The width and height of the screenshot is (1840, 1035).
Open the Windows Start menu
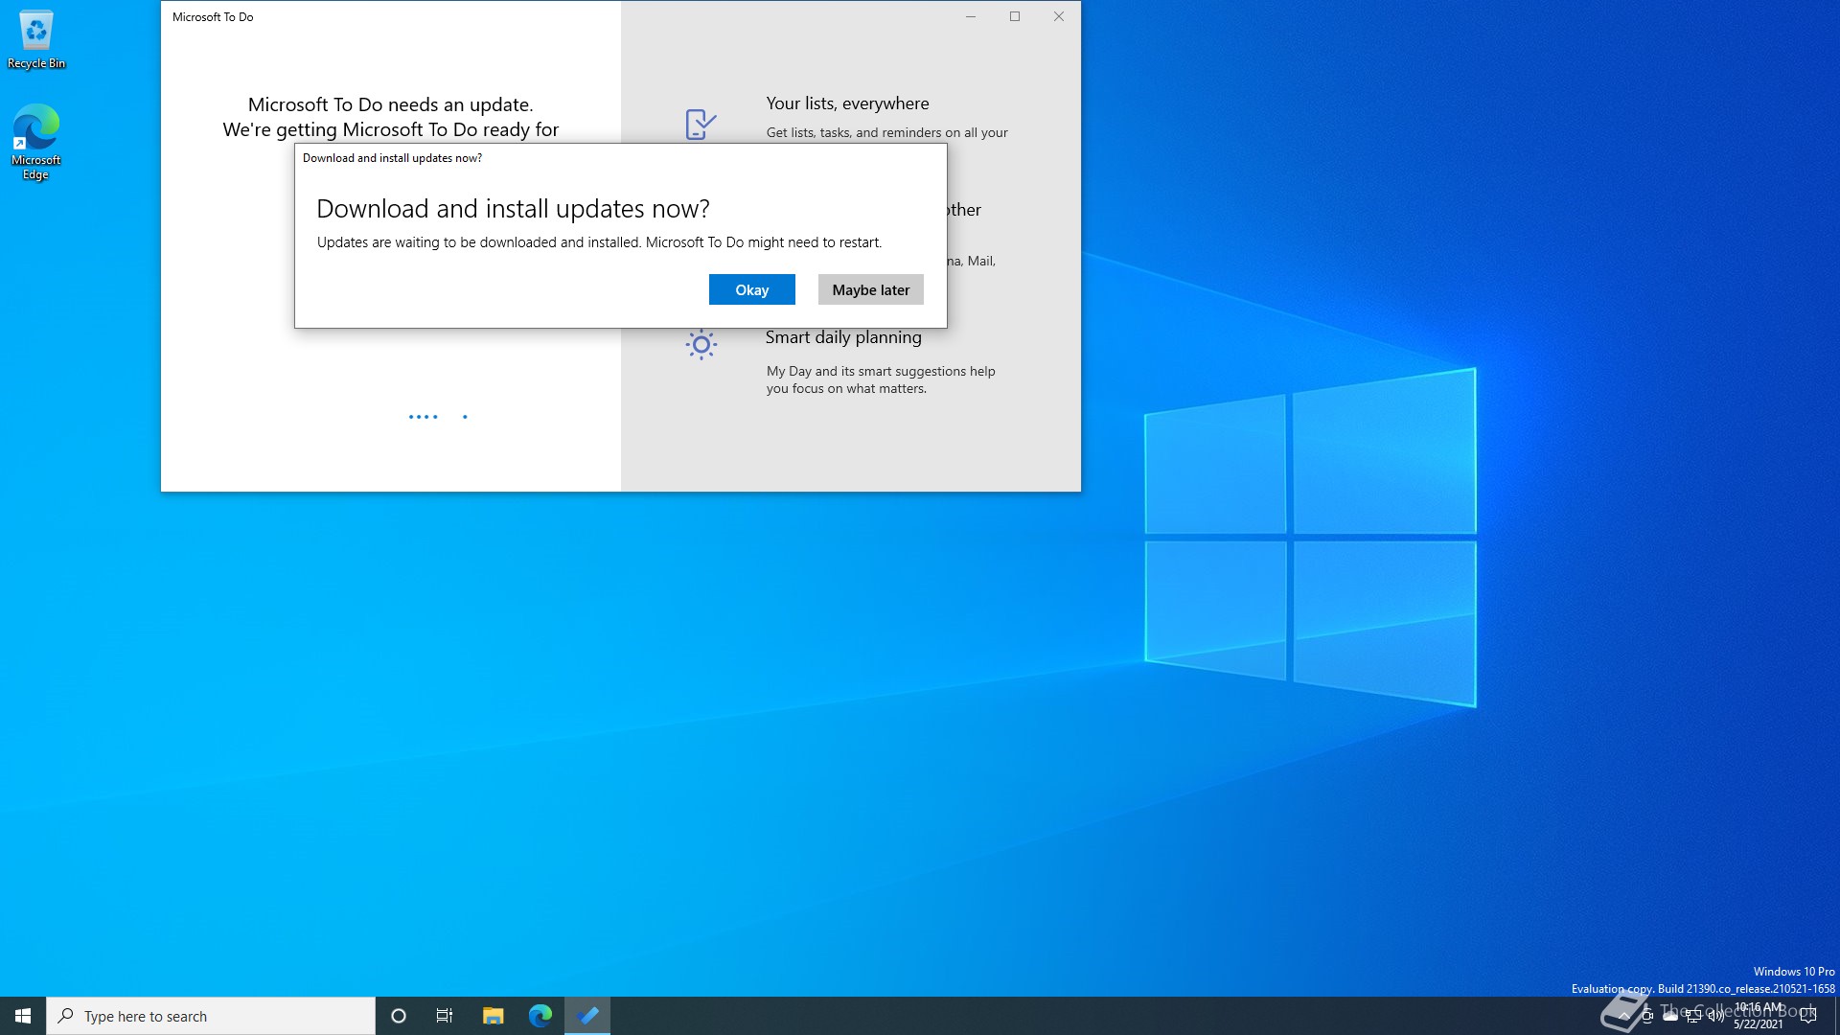coord(23,1016)
